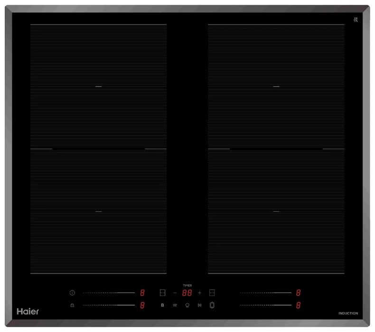Tap the child lock padlock icon

[x=72, y=305]
